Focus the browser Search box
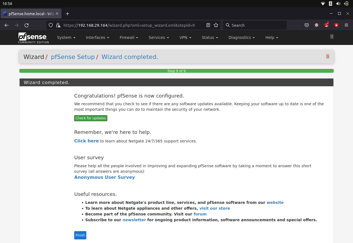Screen dimensions: 353x243 click(x=255, y=25)
